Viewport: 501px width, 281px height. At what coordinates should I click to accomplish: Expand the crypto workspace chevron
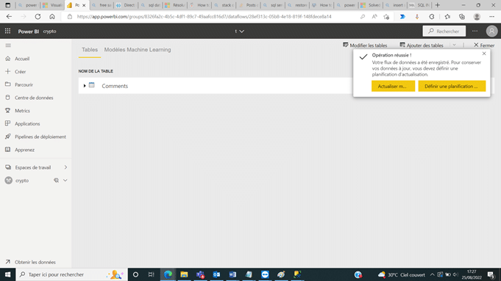65,180
